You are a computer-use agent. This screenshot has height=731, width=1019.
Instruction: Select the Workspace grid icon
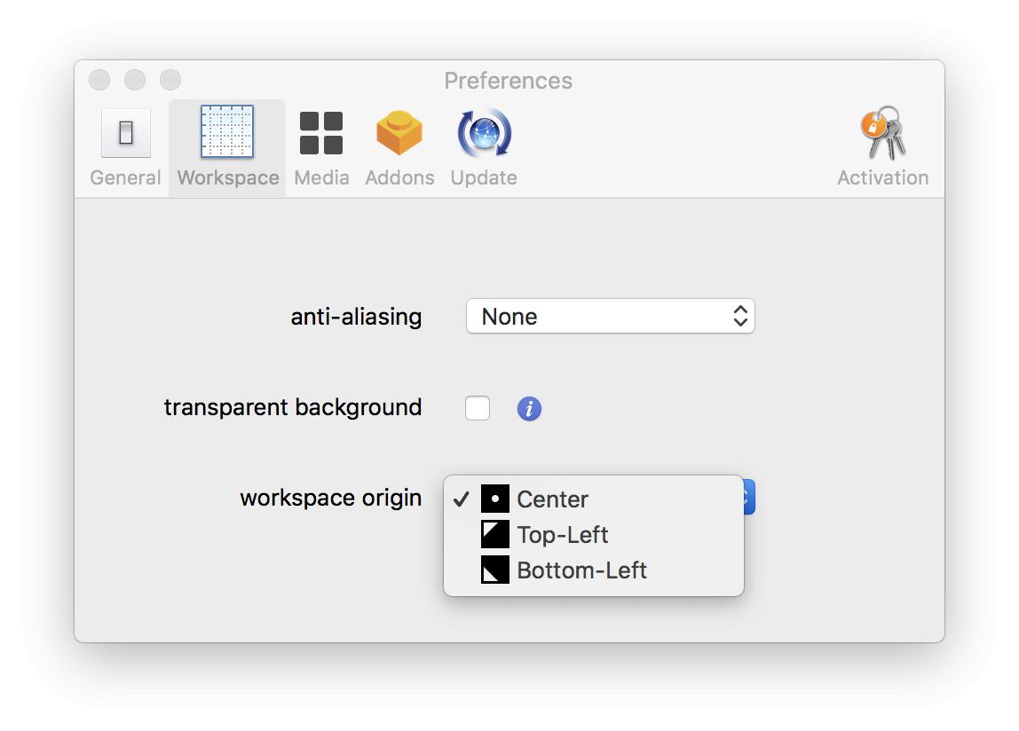227,132
